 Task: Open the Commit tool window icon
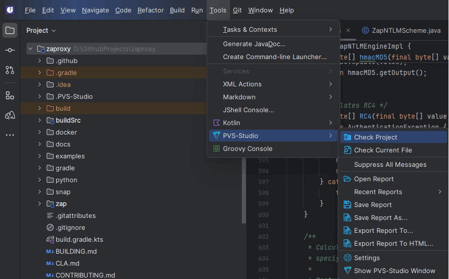click(10, 50)
